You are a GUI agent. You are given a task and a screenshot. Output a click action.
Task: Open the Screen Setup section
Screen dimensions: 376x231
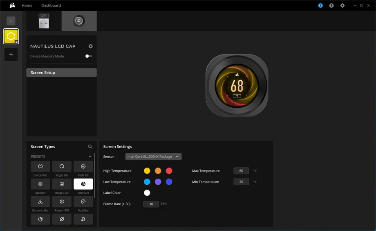(x=61, y=72)
